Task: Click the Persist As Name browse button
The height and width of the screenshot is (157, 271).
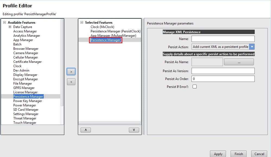Action: click(x=239, y=62)
